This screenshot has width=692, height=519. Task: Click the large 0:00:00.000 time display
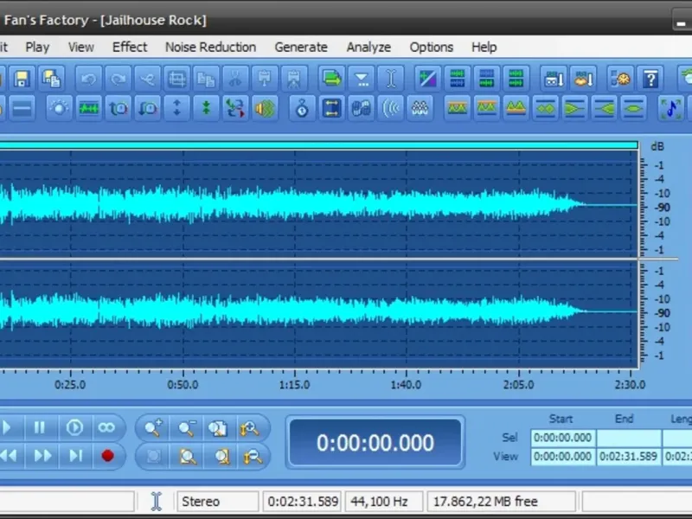[375, 443]
